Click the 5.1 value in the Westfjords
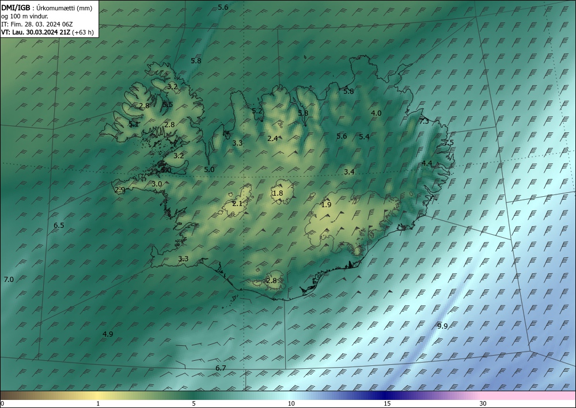Viewport: 576px width, 408px height. pyautogui.click(x=134, y=124)
